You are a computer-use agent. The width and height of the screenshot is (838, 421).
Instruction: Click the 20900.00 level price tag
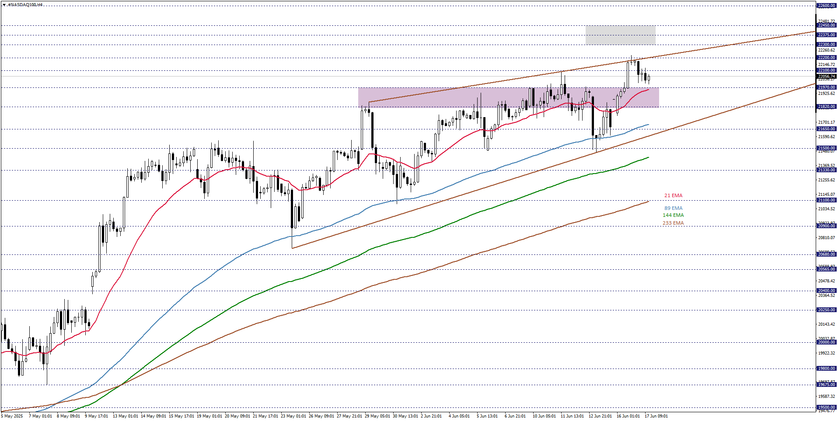click(x=827, y=226)
